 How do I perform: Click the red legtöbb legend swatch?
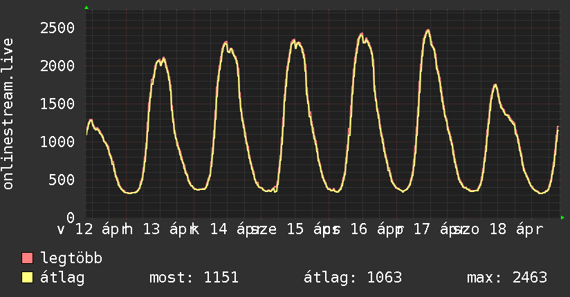click(28, 259)
